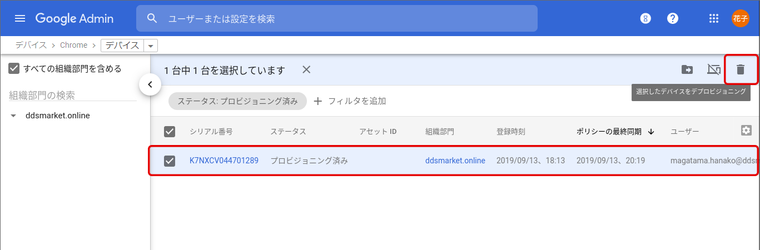The width and height of the screenshot is (760, 250).
Task: Click the disable device icon
Action: pos(713,69)
